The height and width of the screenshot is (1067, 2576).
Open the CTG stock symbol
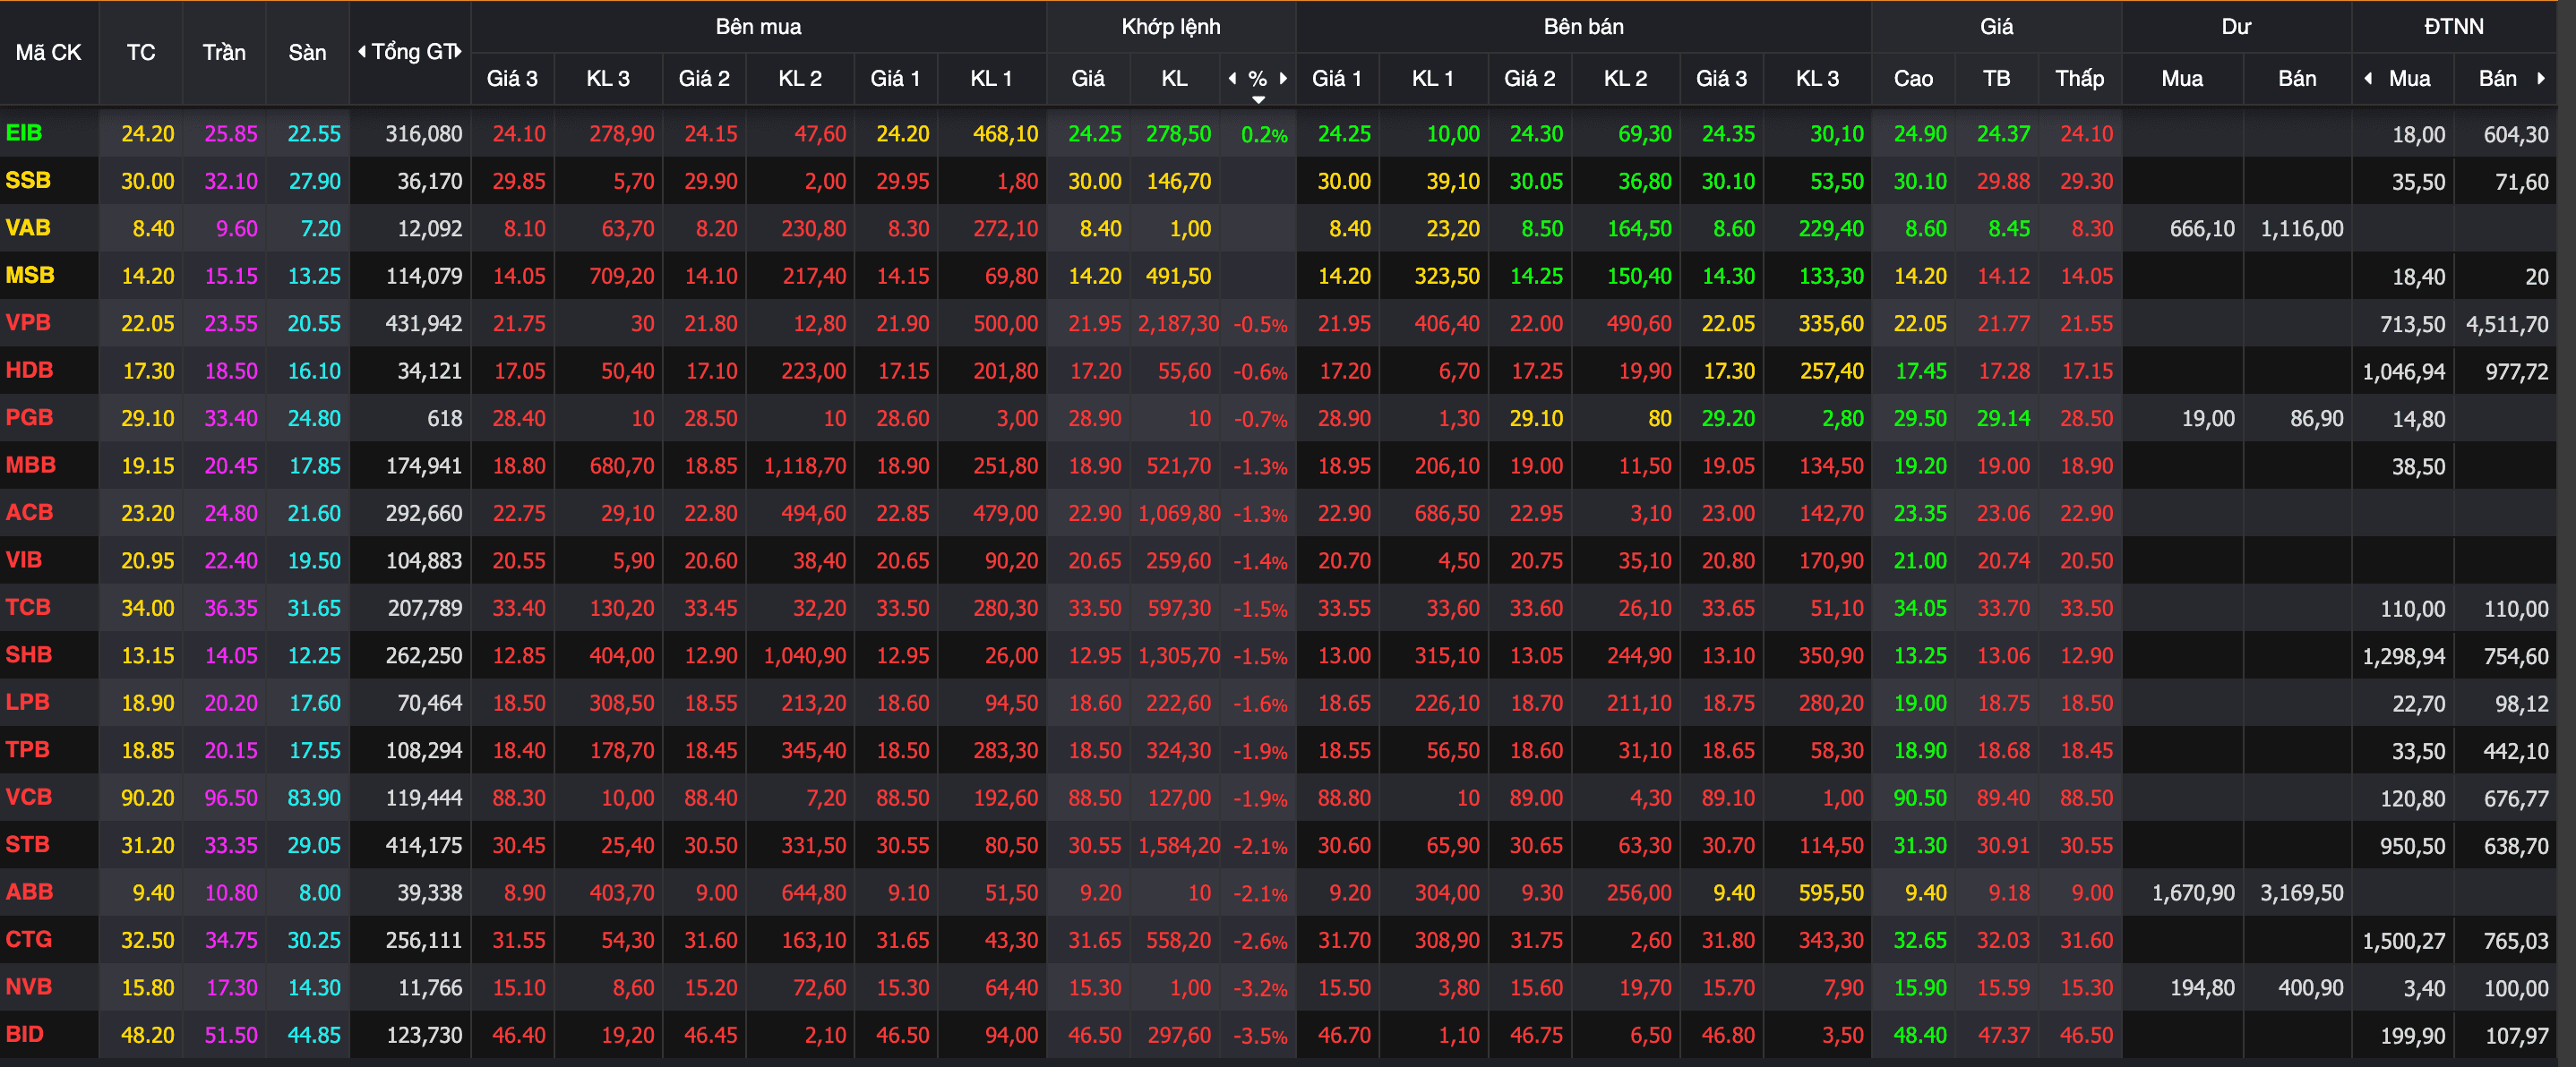pos(28,939)
